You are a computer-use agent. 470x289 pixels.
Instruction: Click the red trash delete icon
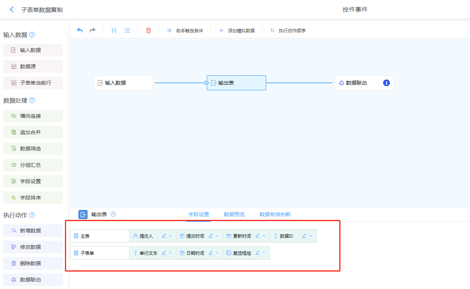click(x=148, y=30)
